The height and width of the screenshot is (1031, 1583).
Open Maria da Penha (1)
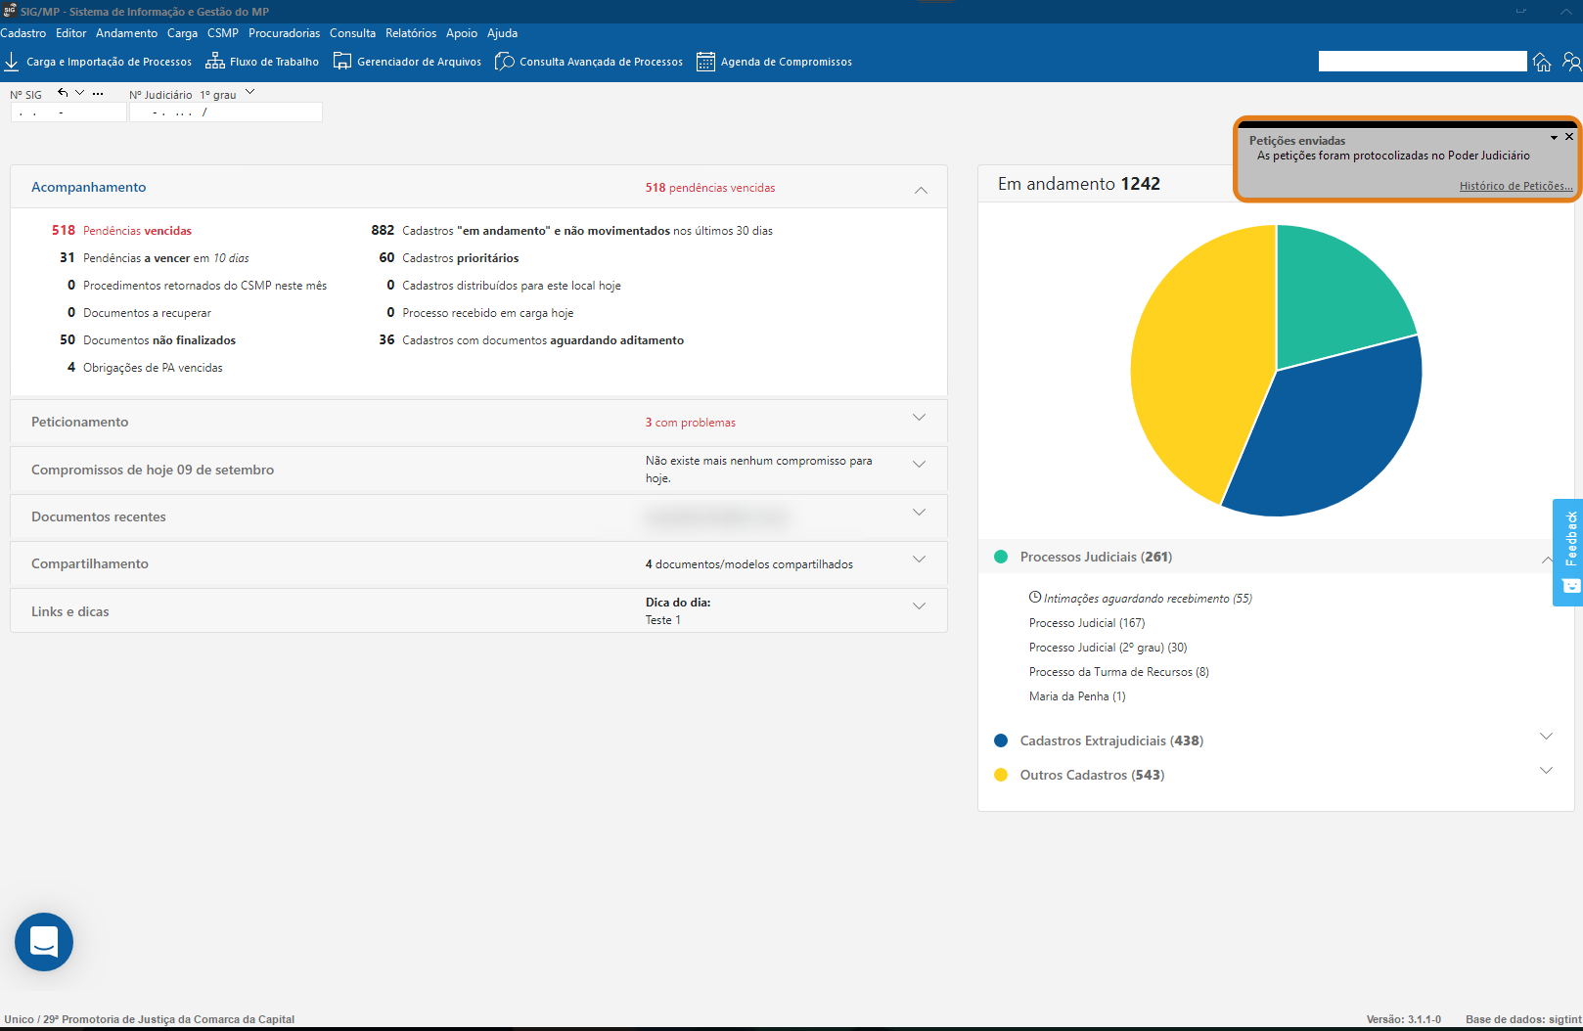(1077, 696)
